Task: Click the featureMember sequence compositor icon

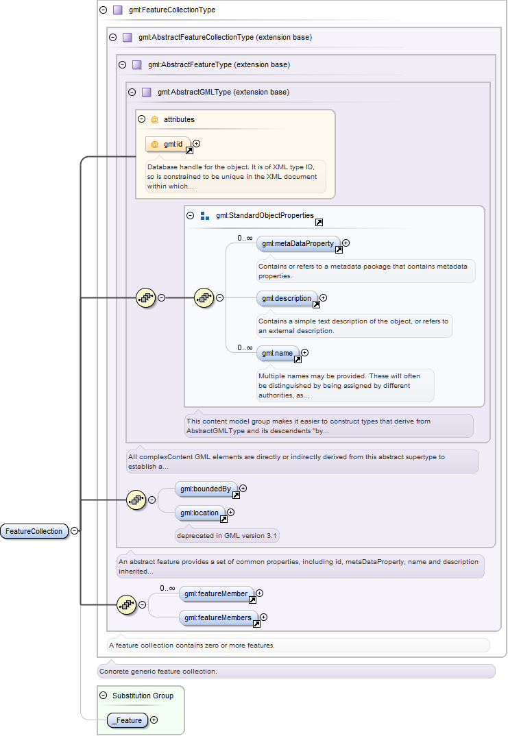Action: (x=126, y=604)
